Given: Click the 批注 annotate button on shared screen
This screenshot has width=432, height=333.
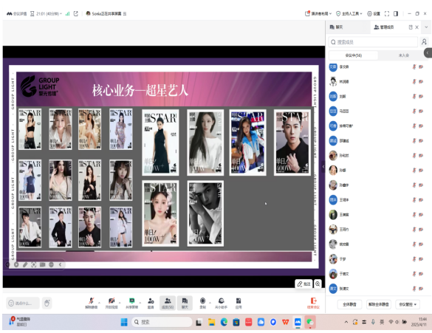Looking at the screenshot, I should coord(304,284).
